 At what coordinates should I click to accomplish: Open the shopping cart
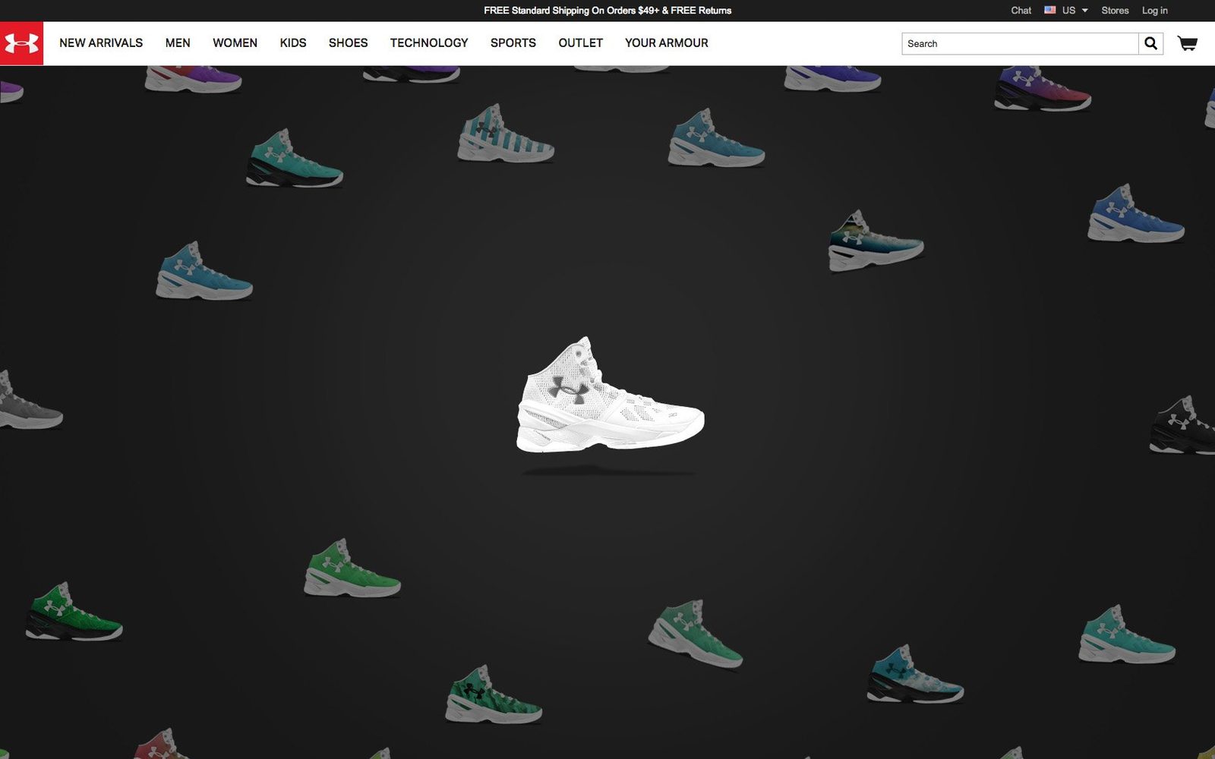click(x=1188, y=43)
